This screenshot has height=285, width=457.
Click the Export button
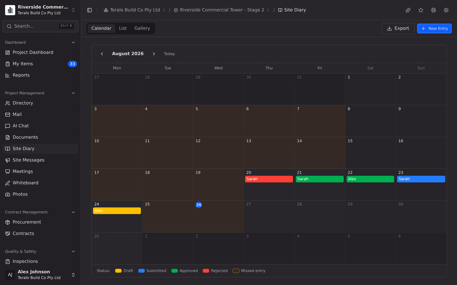click(398, 28)
